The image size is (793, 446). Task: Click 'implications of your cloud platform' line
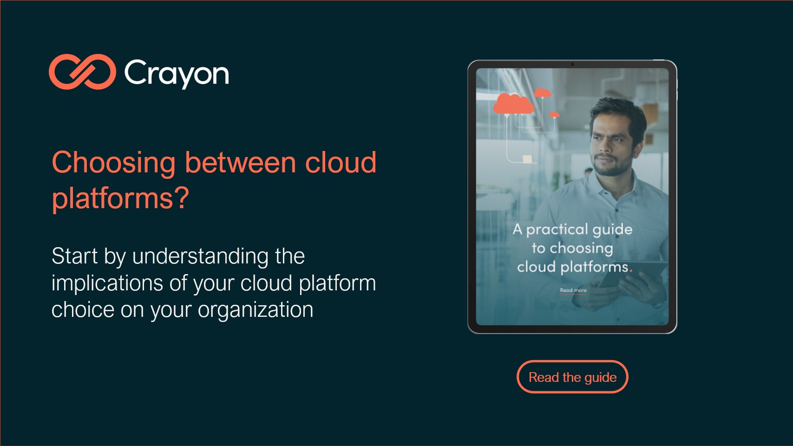[213, 283]
